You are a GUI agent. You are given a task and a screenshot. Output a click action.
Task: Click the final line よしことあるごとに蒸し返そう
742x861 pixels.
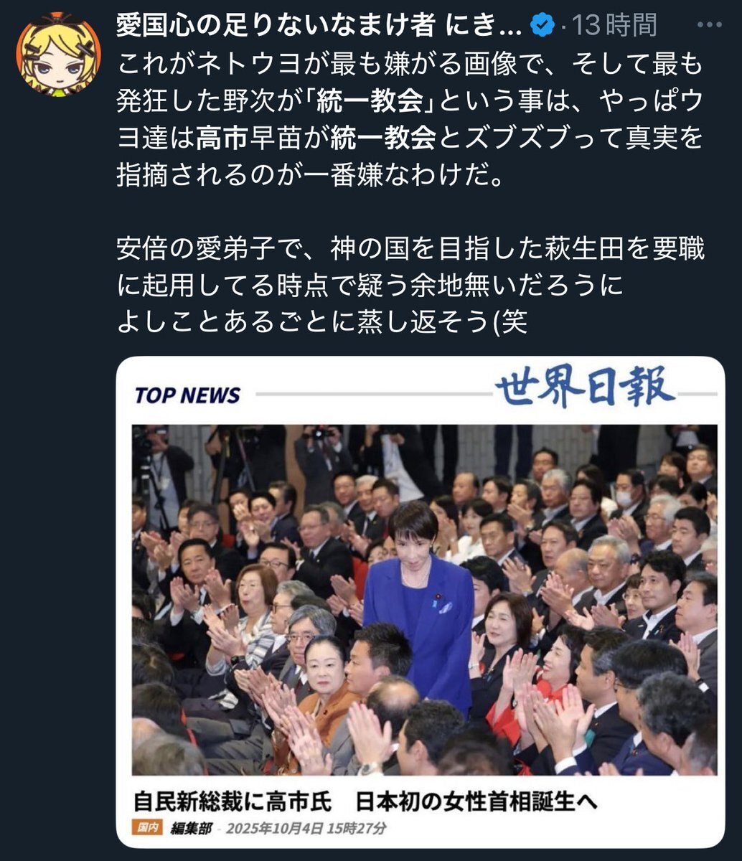point(321,323)
